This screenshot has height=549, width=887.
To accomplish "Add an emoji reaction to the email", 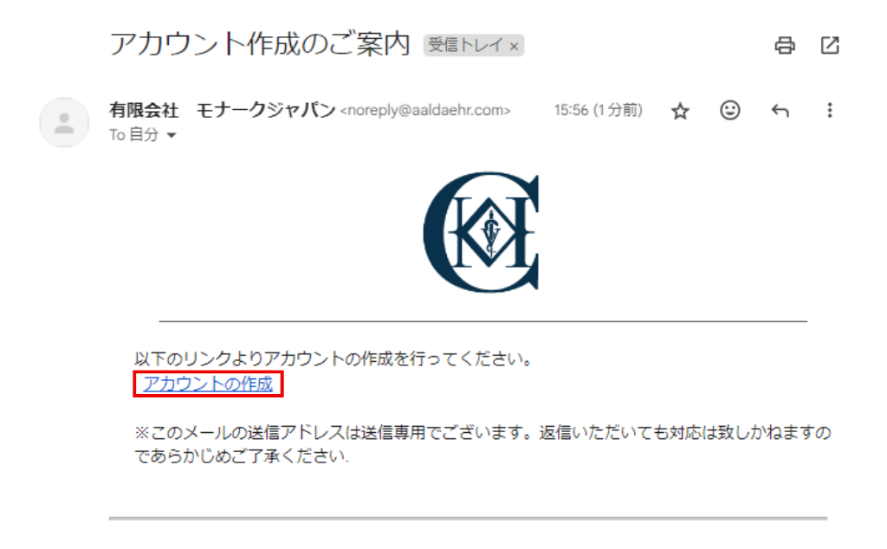I will pos(729,110).
